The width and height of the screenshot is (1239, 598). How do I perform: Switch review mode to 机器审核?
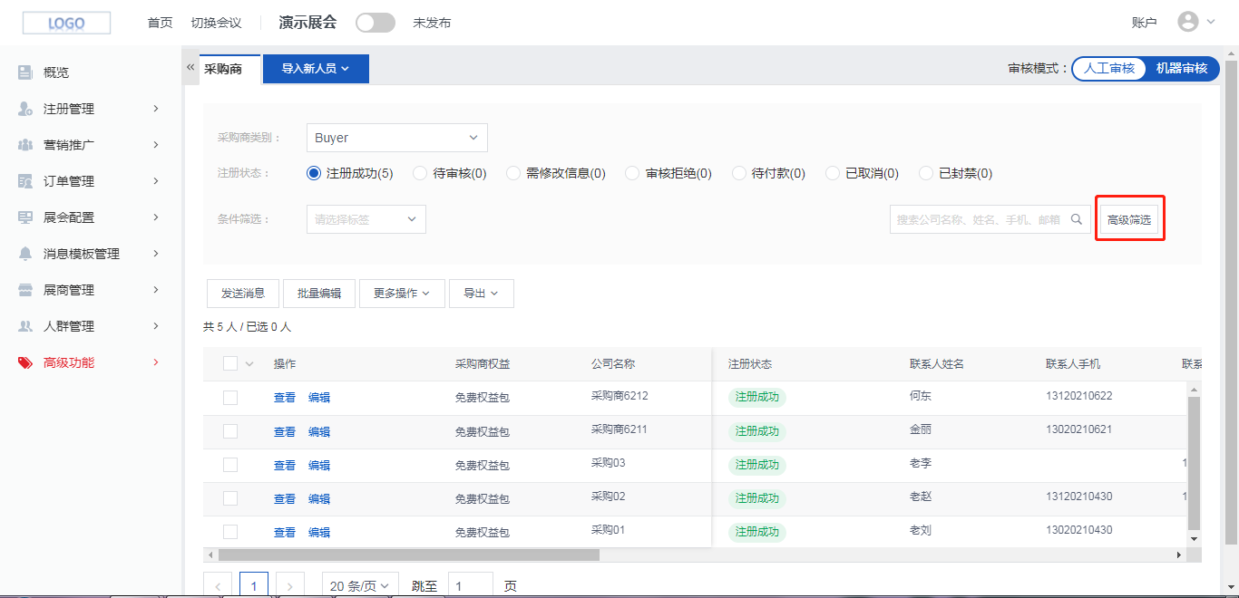tap(1182, 68)
